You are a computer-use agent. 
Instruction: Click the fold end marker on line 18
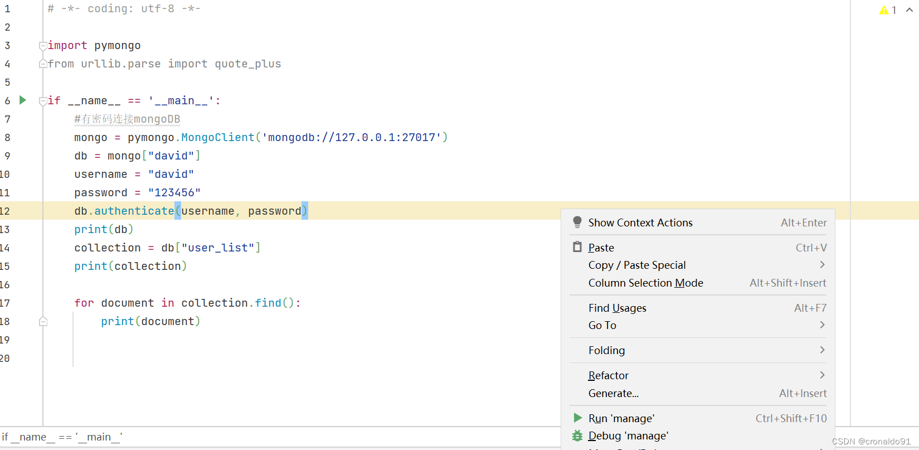click(43, 322)
